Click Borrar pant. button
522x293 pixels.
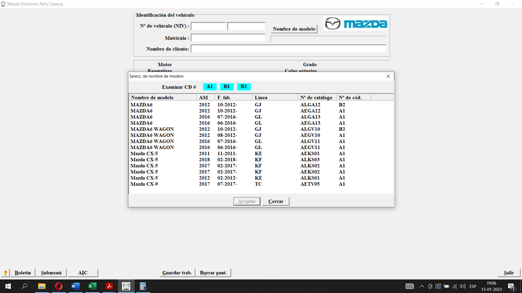[x=213, y=273]
